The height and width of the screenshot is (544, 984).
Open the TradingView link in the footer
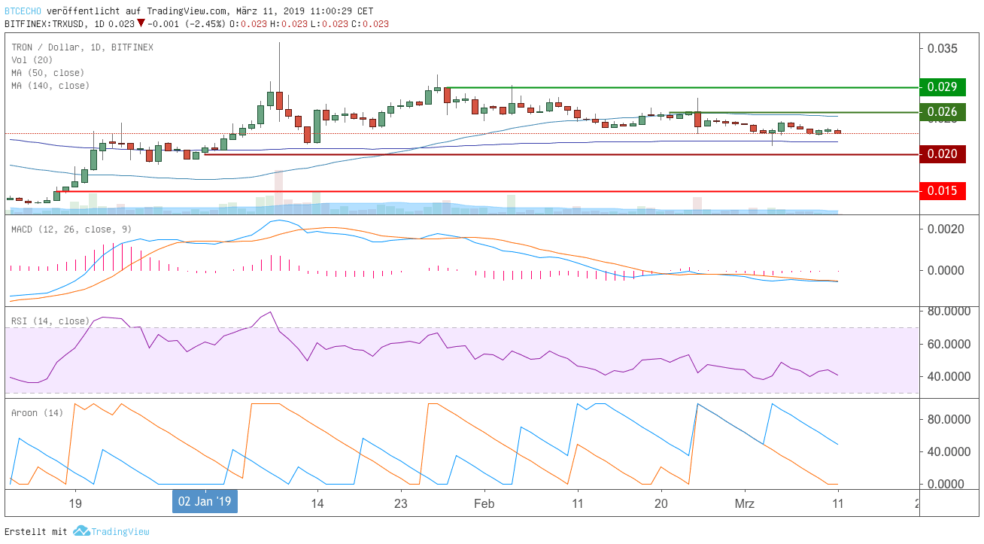(120, 531)
